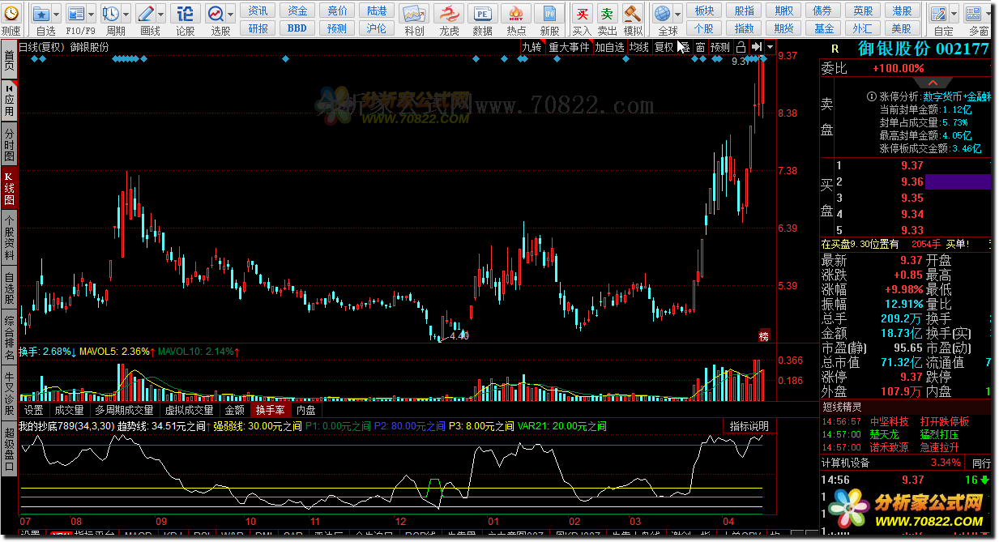Expand the 全球 dropdown arrow
The height and width of the screenshot is (542, 999).
pyautogui.click(x=678, y=14)
